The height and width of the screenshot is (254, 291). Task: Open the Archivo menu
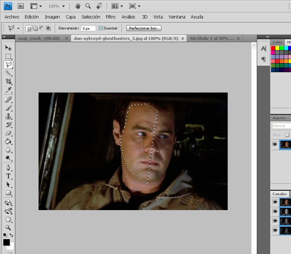(12, 17)
